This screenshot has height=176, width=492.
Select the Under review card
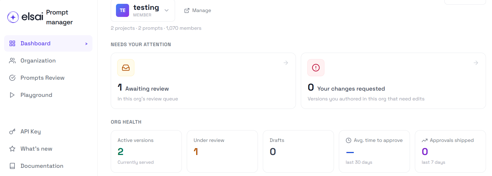coord(222,151)
